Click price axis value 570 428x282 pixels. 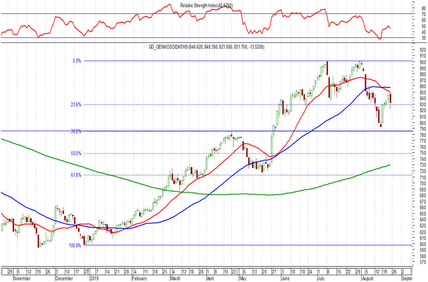click(x=423, y=262)
